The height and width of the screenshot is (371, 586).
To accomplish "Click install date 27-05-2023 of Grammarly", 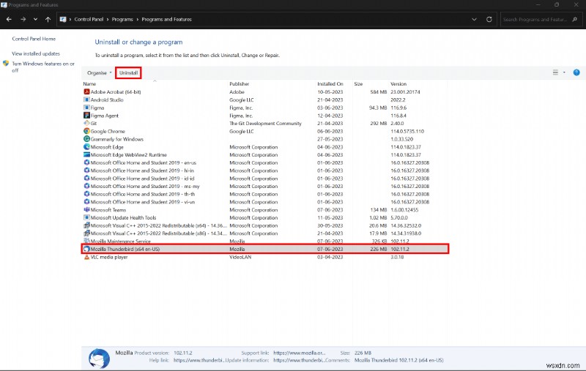I will click(x=330, y=139).
